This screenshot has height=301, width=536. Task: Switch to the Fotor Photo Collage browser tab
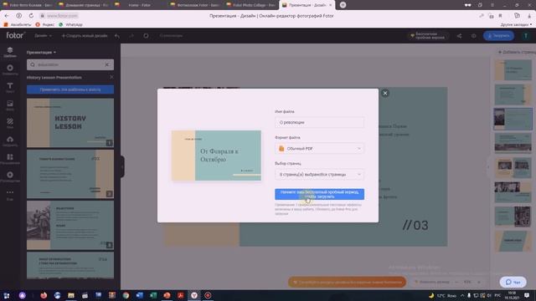pos(251,5)
